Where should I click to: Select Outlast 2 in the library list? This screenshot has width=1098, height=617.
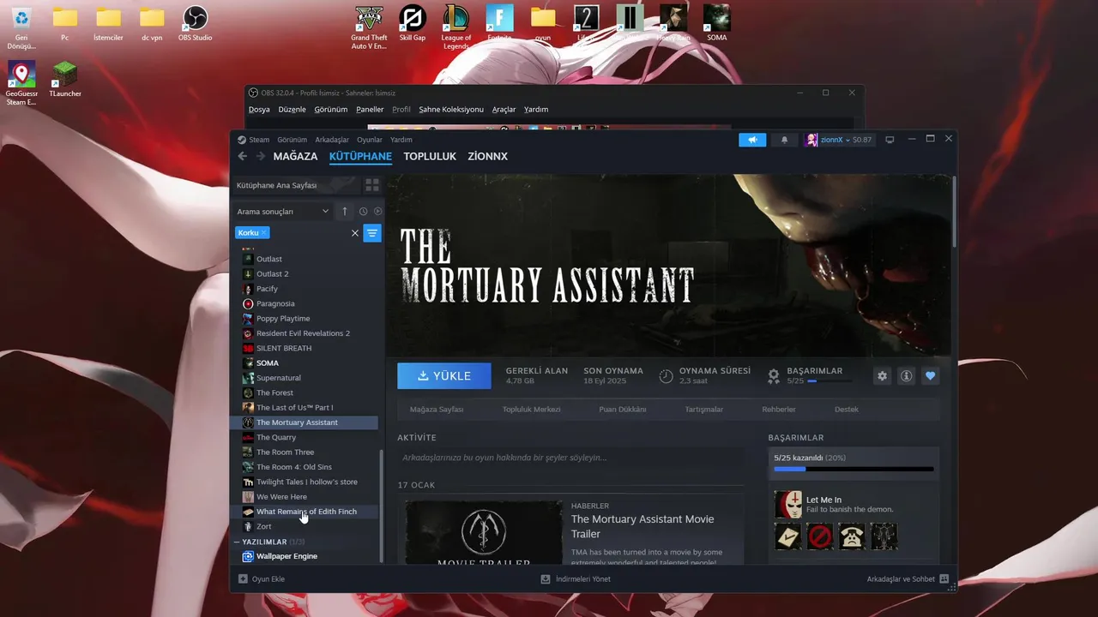(x=305, y=273)
